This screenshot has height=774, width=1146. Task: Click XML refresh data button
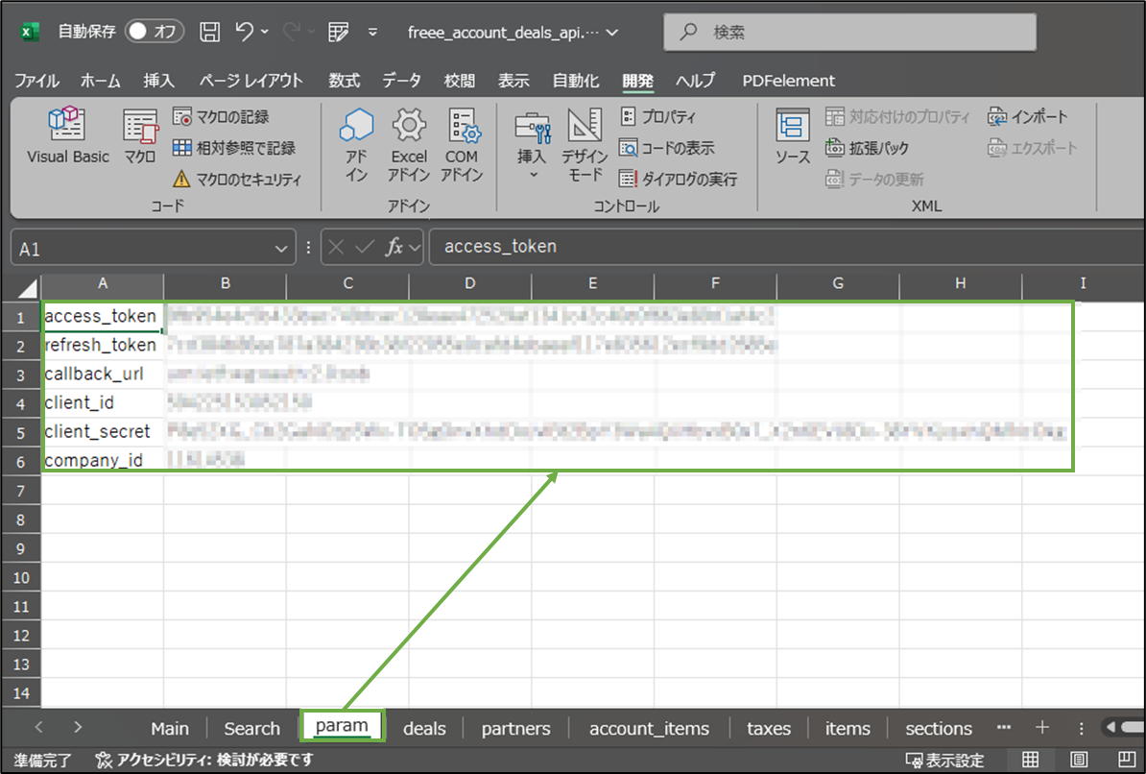(874, 180)
